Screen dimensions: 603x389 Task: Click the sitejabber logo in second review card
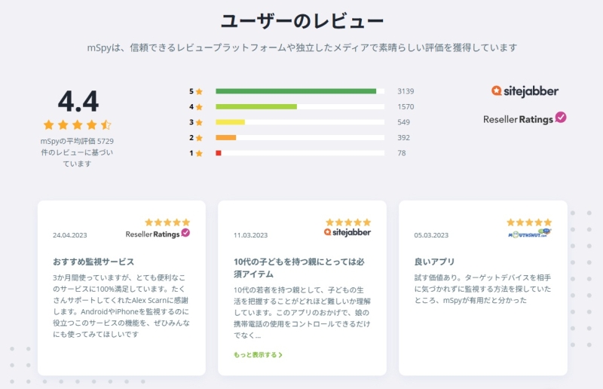click(x=347, y=232)
